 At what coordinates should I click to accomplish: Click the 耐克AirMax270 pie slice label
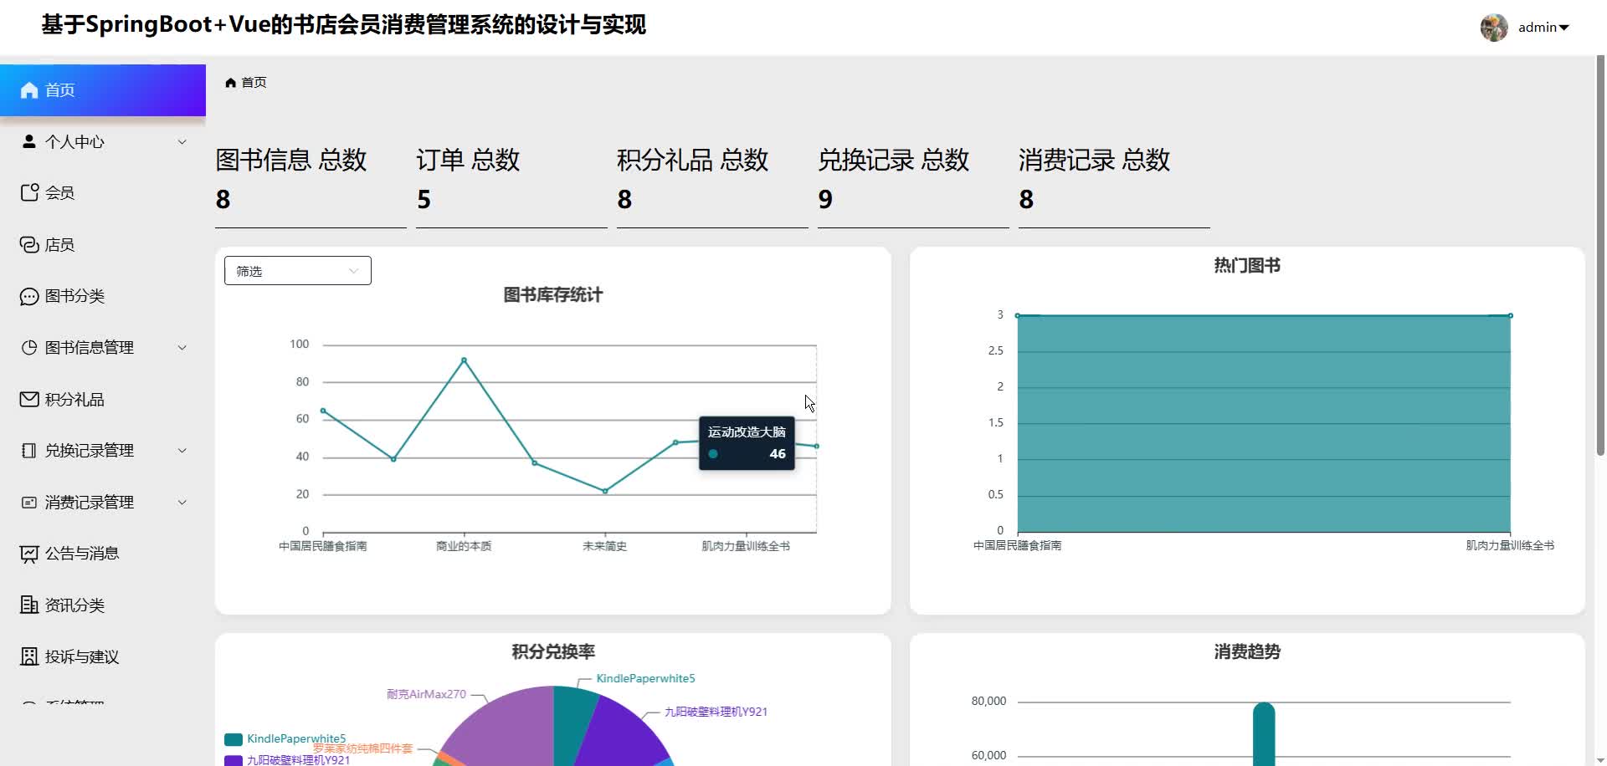pos(426,694)
